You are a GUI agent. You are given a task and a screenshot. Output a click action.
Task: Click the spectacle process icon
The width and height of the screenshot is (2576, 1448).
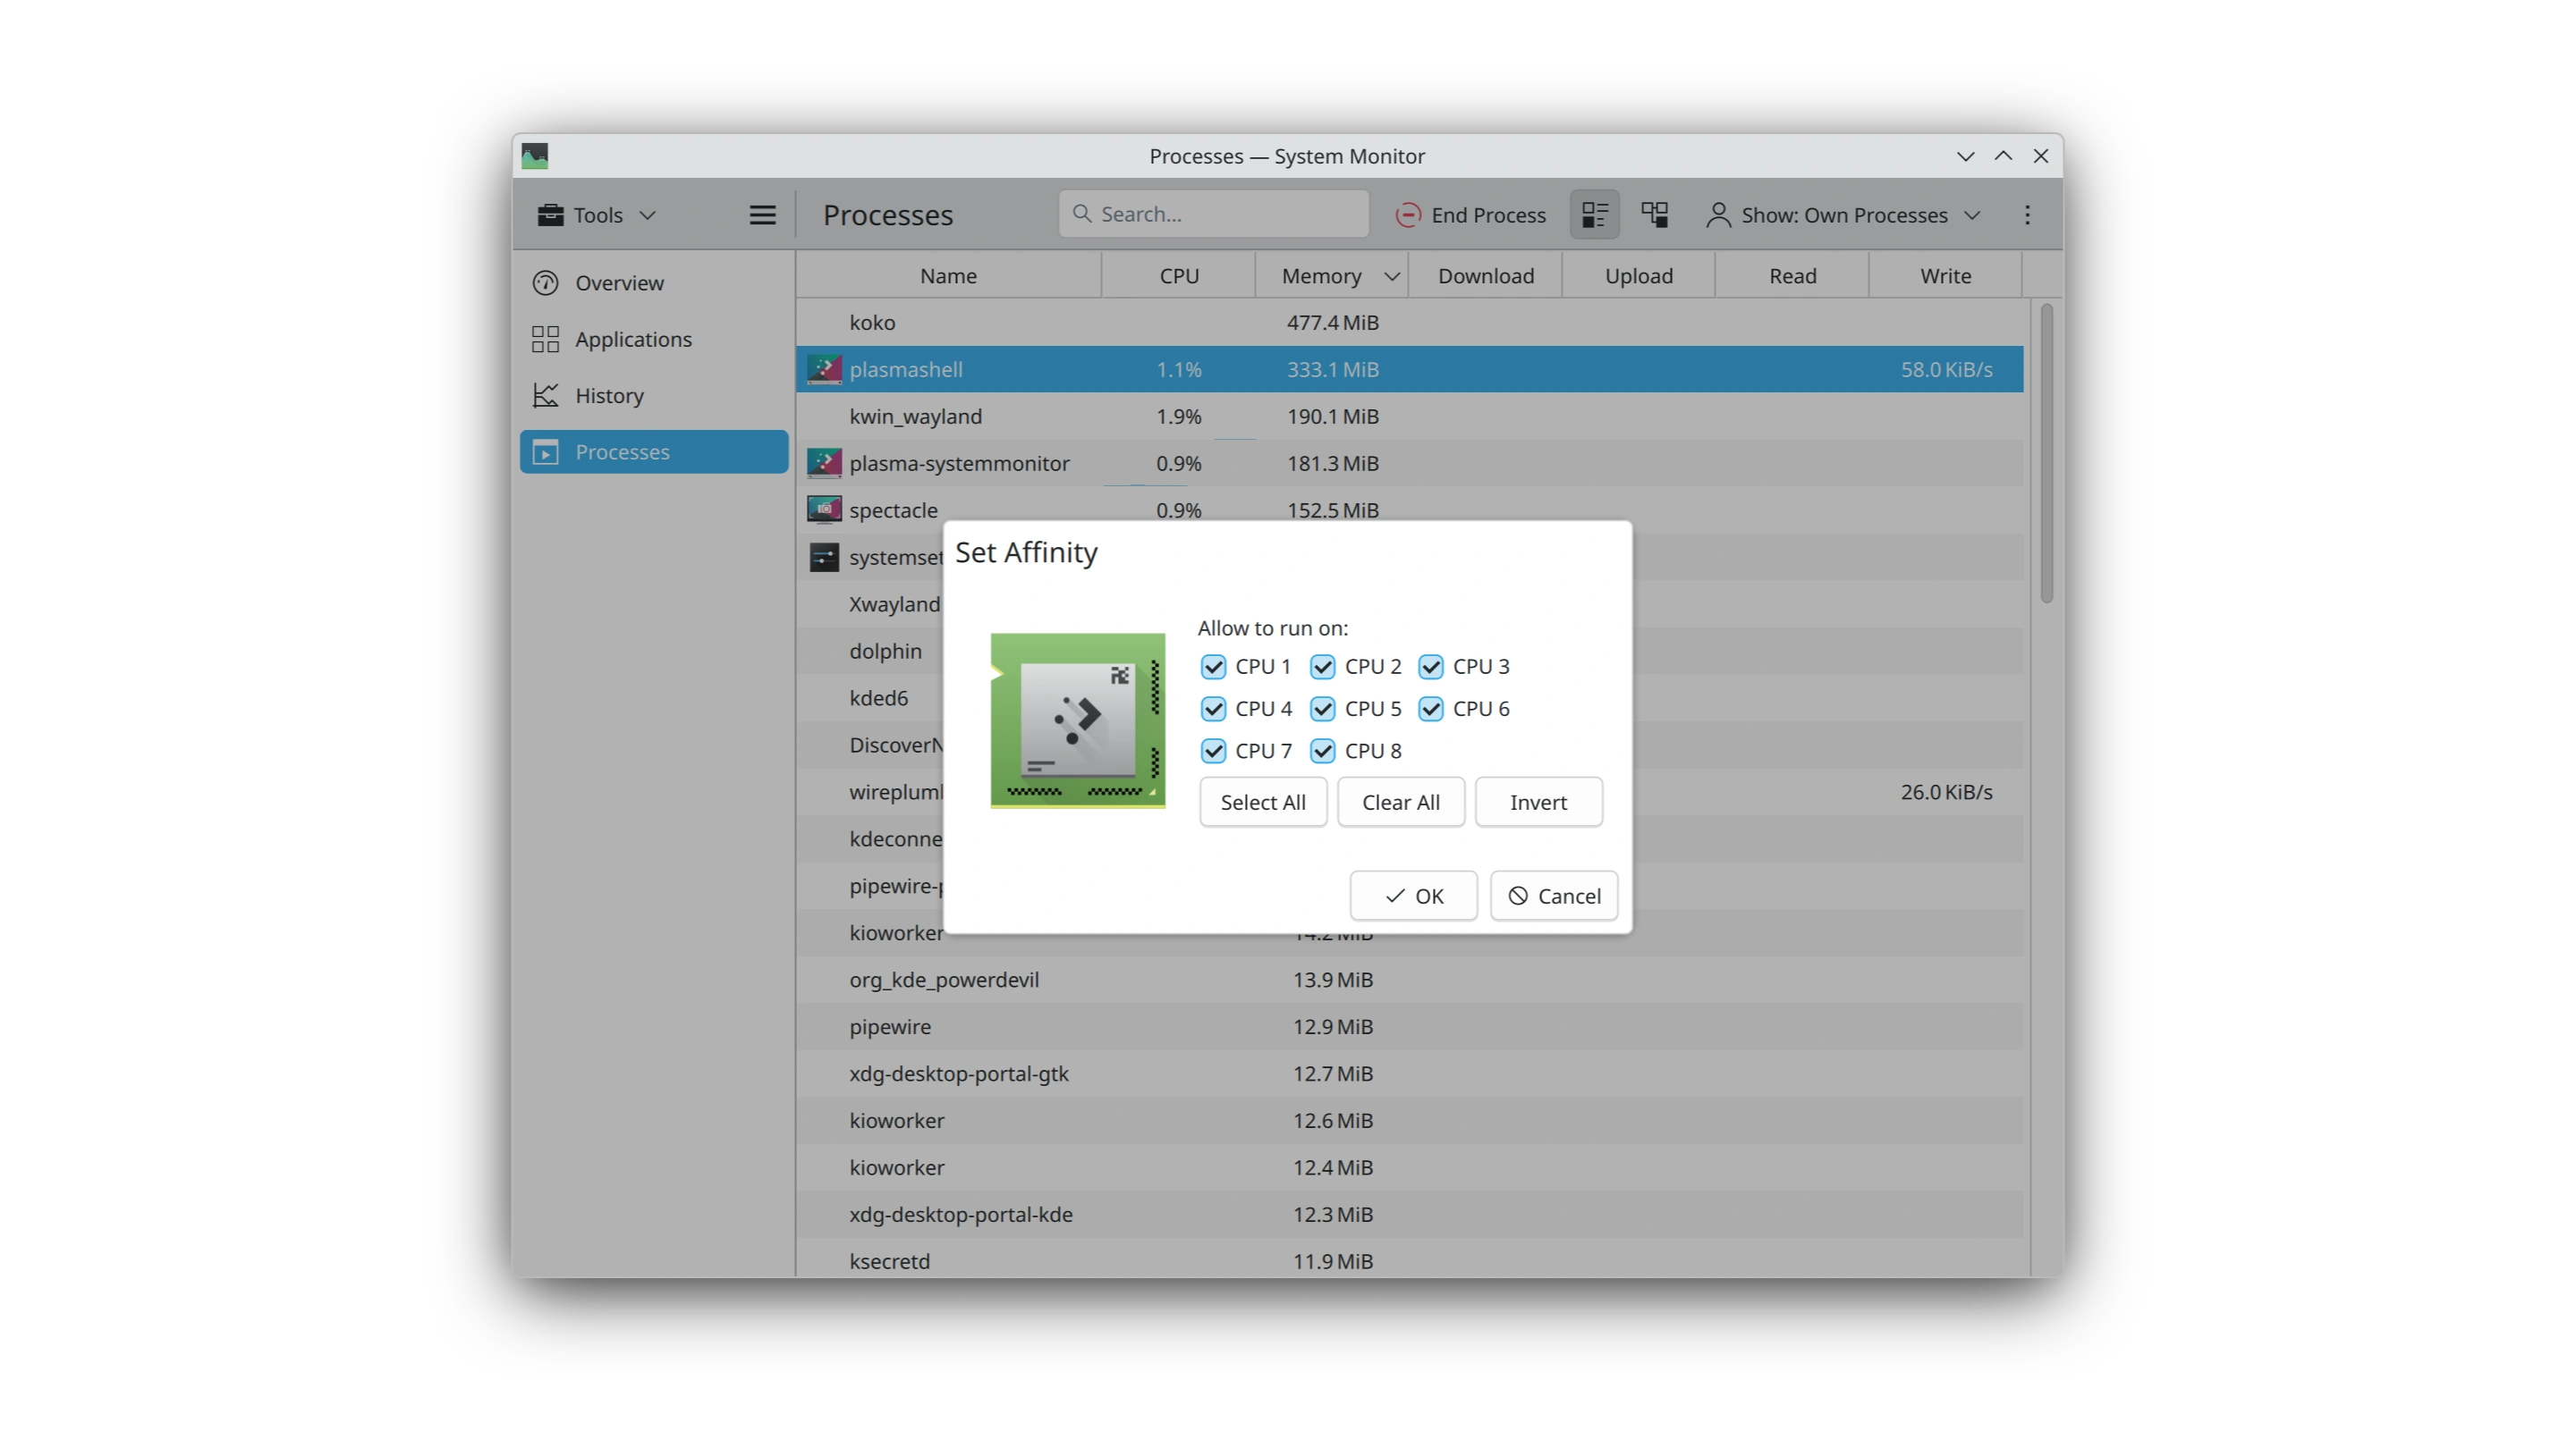(824, 510)
